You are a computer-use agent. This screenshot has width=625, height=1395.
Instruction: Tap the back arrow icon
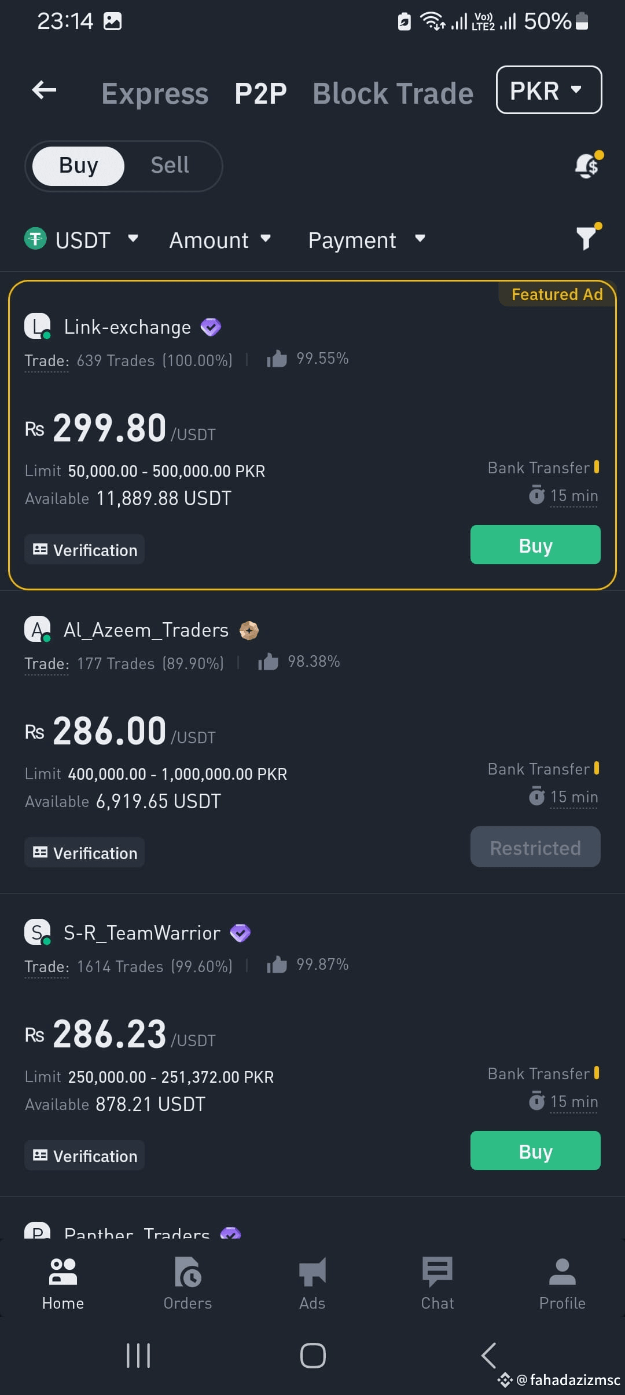(44, 90)
